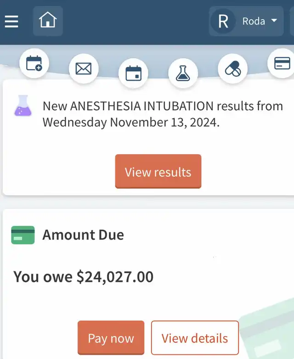Open the hamburger navigation menu

[x=11, y=21]
